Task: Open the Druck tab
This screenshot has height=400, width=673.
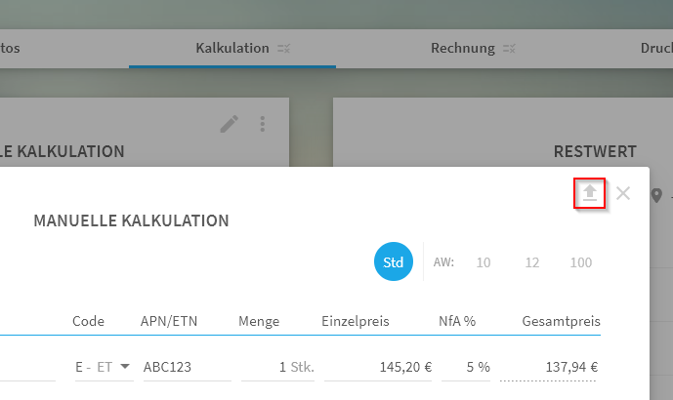Action: (x=656, y=49)
